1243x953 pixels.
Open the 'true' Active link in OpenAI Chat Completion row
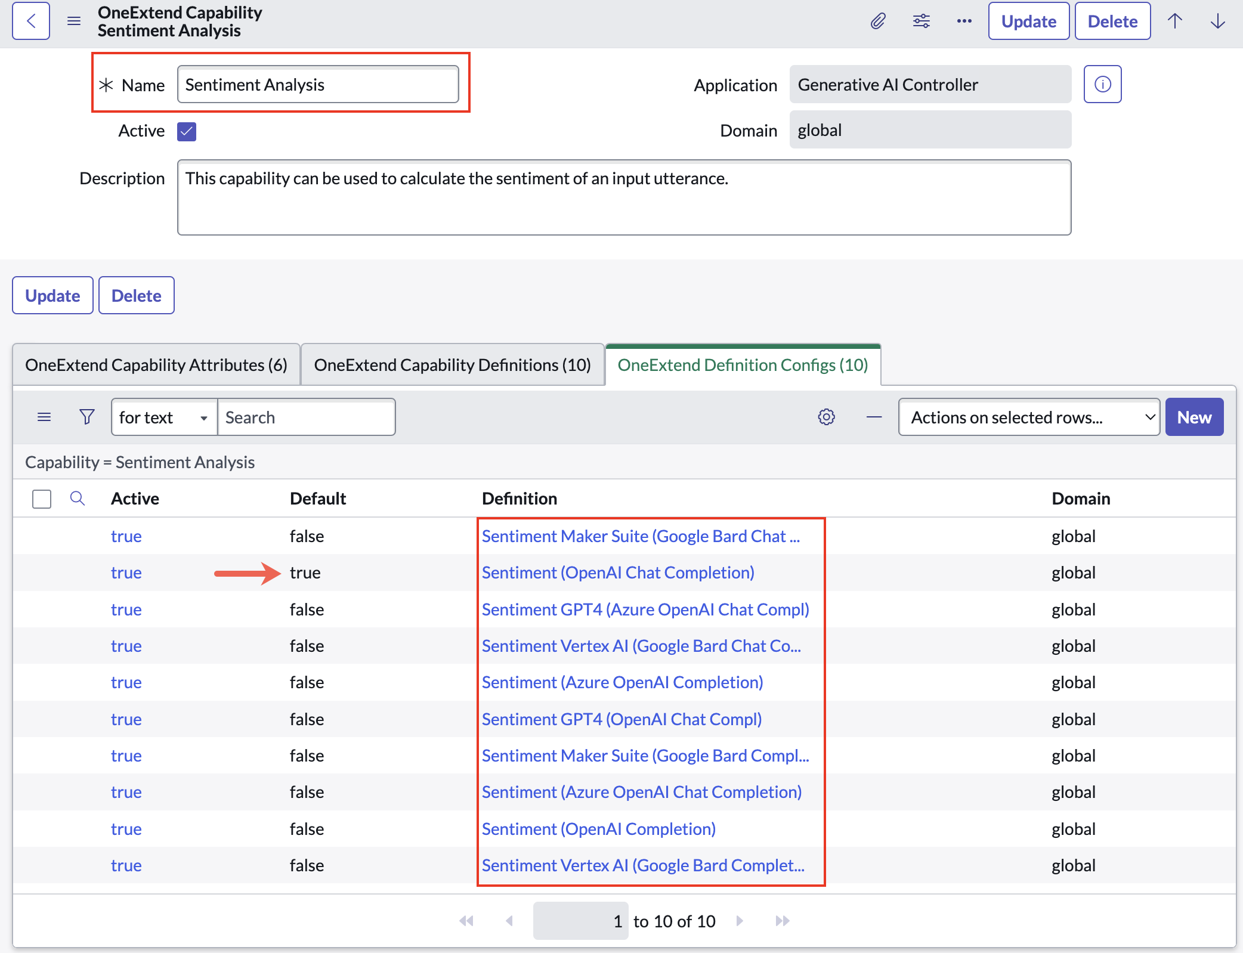click(x=126, y=573)
